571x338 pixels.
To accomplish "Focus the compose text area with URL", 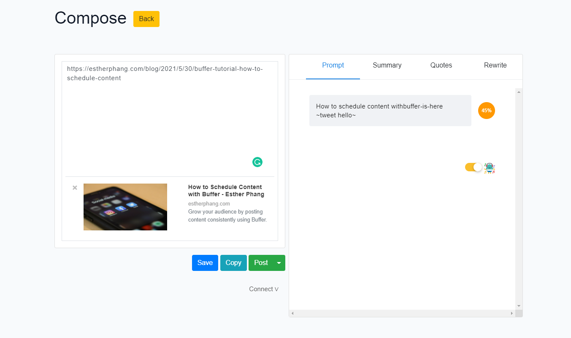I will tap(170, 119).
